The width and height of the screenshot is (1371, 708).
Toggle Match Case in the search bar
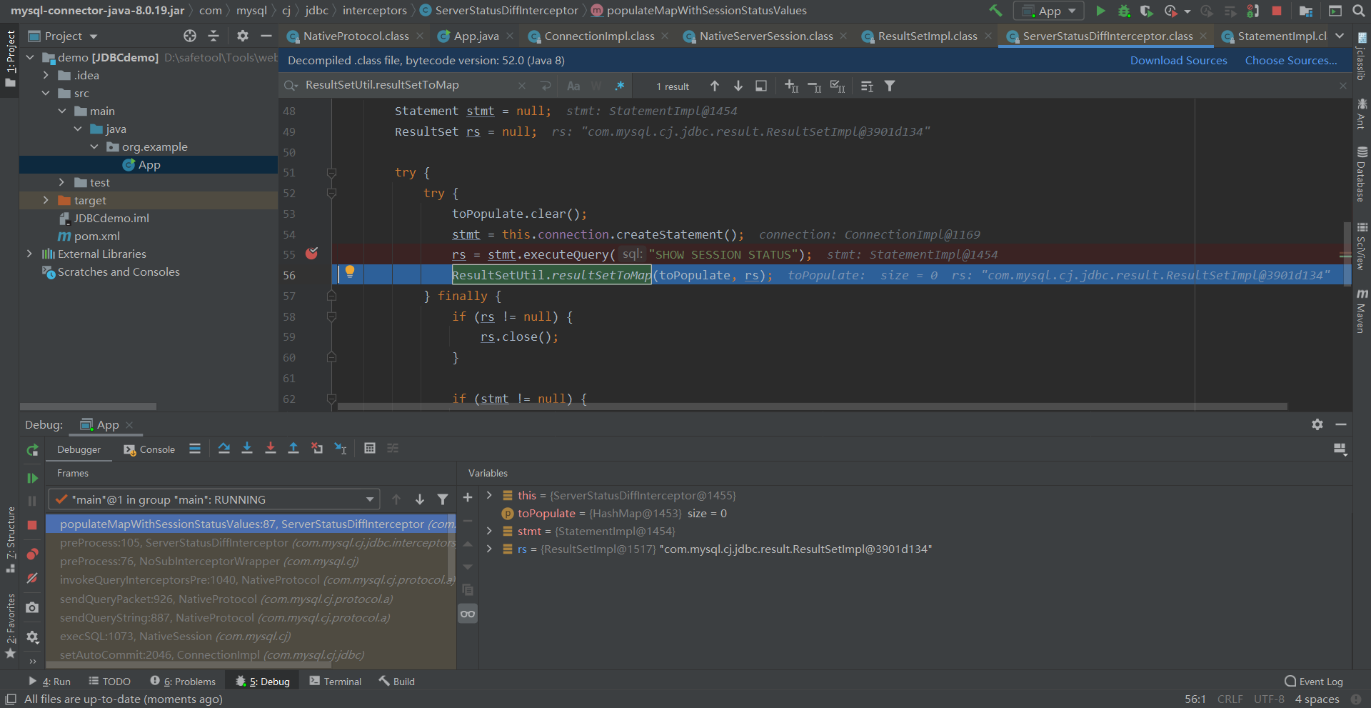(573, 86)
